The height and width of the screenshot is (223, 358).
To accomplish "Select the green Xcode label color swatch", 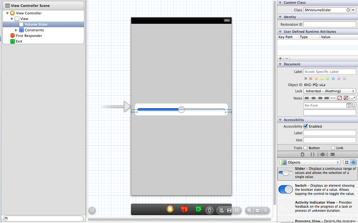I will 327,78.
